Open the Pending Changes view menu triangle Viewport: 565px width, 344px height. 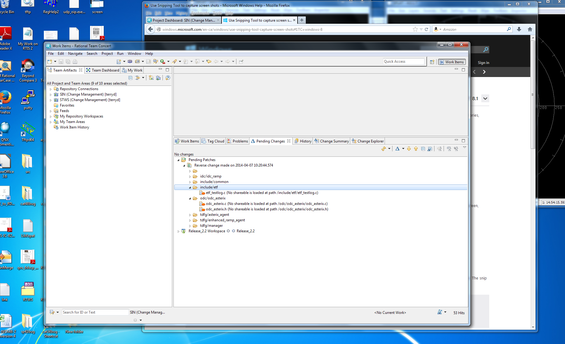[x=465, y=148]
